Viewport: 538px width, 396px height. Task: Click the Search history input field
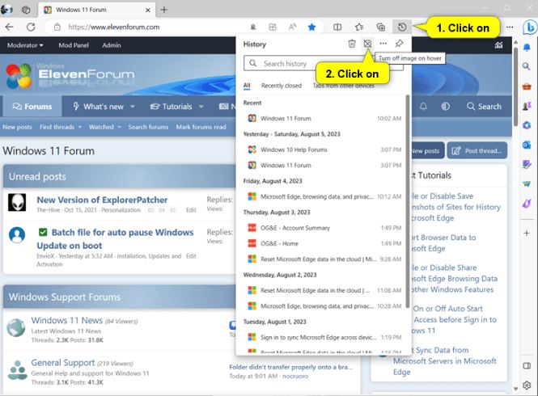[324, 63]
